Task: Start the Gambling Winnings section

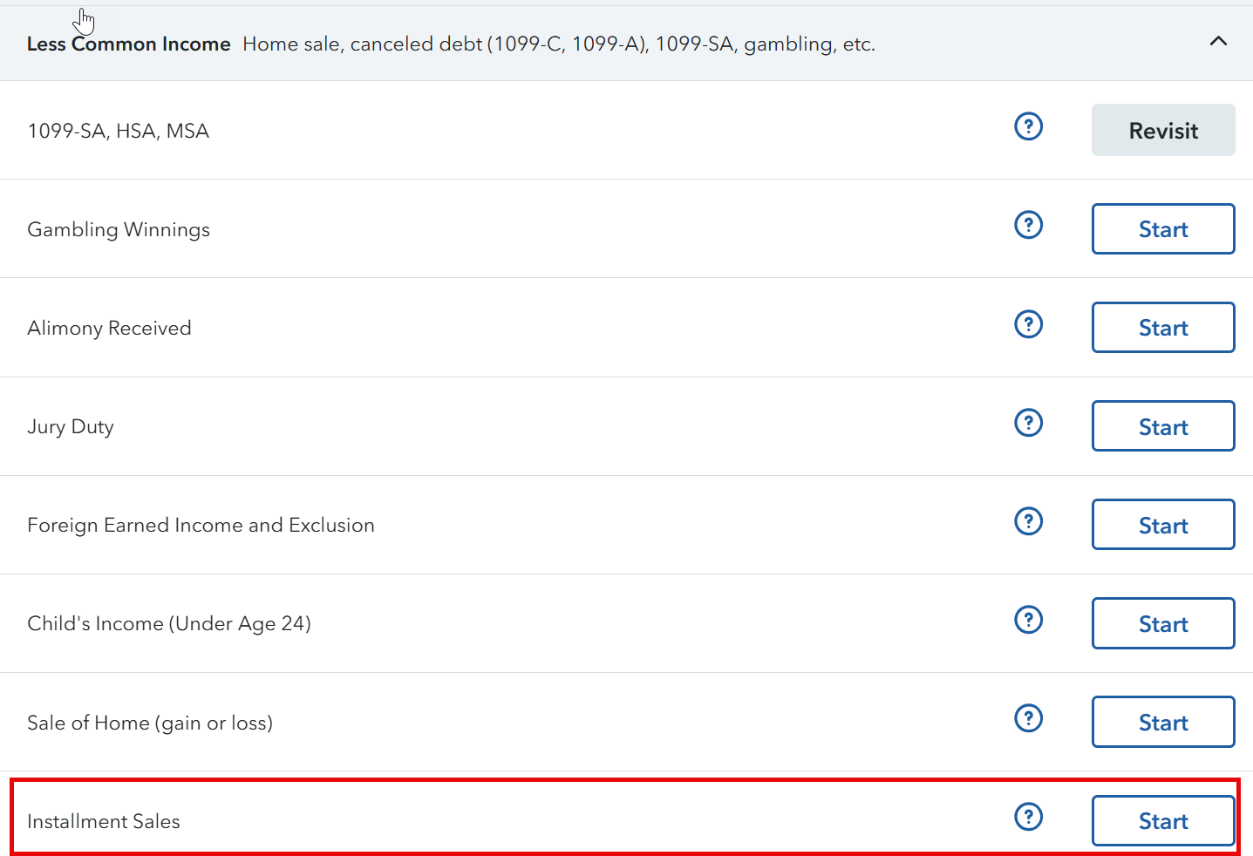Action: tap(1162, 229)
